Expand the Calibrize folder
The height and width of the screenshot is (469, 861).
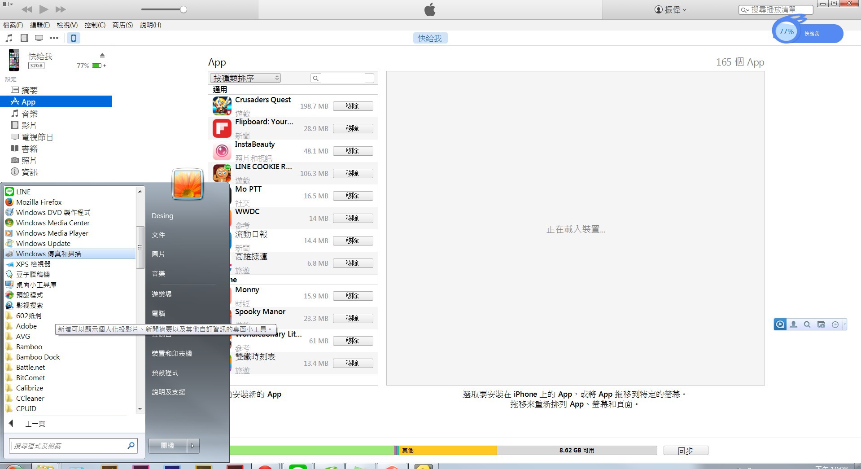[70, 388]
